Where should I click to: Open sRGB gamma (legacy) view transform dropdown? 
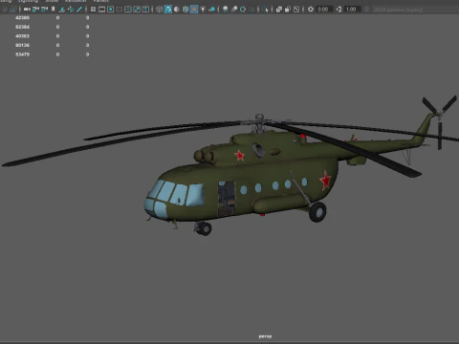coord(399,10)
